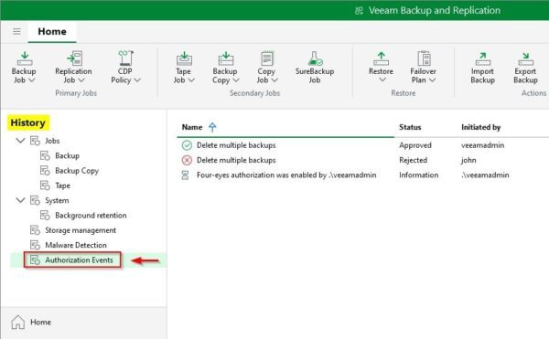The height and width of the screenshot is (339, 549).
Task: Click the SureBackup Job flask icon
Action: [x=315, y=58]
